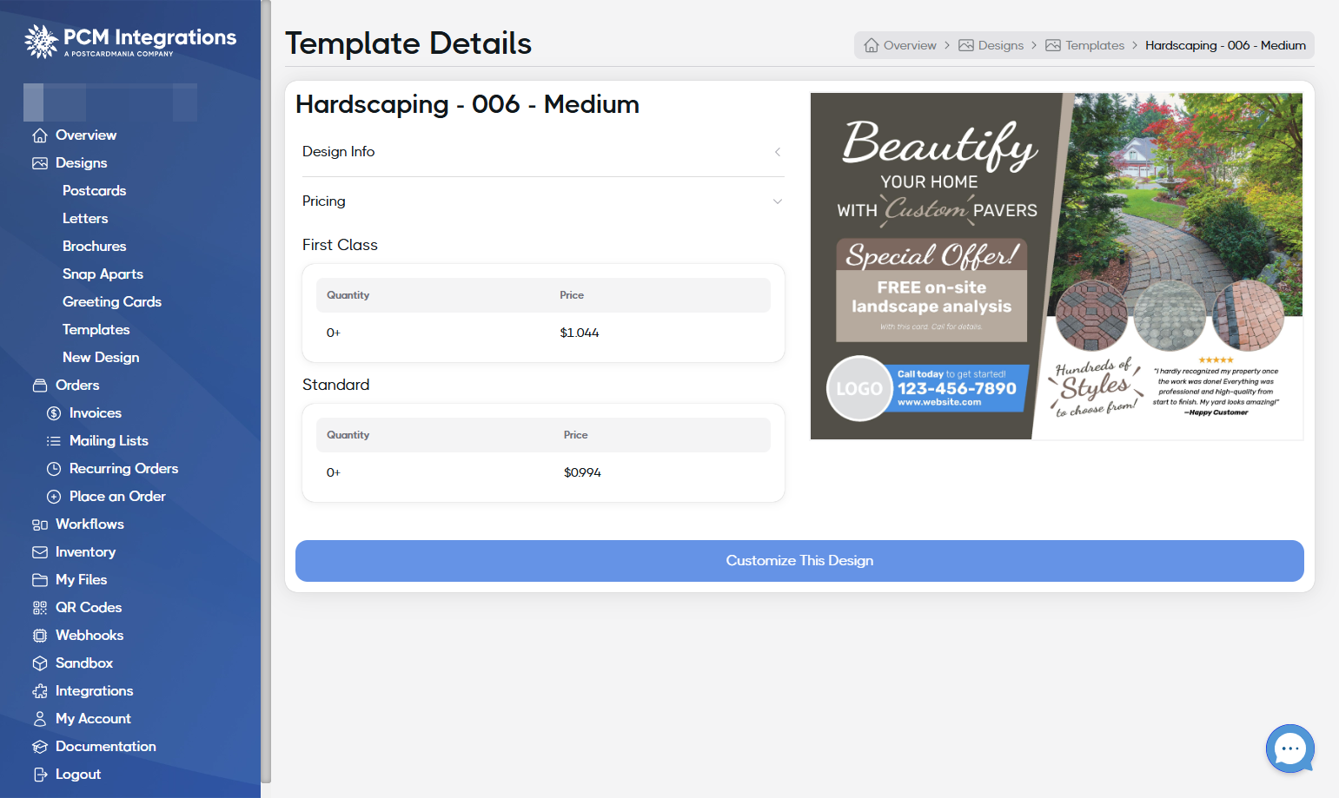This screenshot has height=798, width=1339.
Task: Click the blurred account name block in sidebar
Action: click(110, 102)
